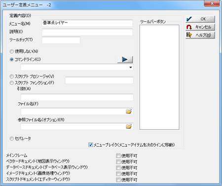Image resolution: width=222 pixels, height=186 pixels.
Task: Click the OK button with checkmark
Action: [200, 19]
